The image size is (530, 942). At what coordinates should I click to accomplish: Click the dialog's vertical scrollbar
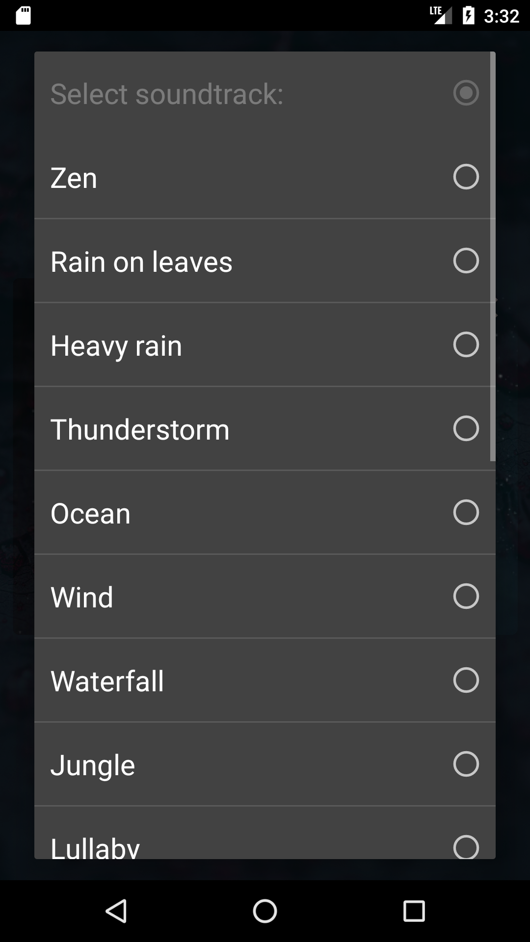493,257
